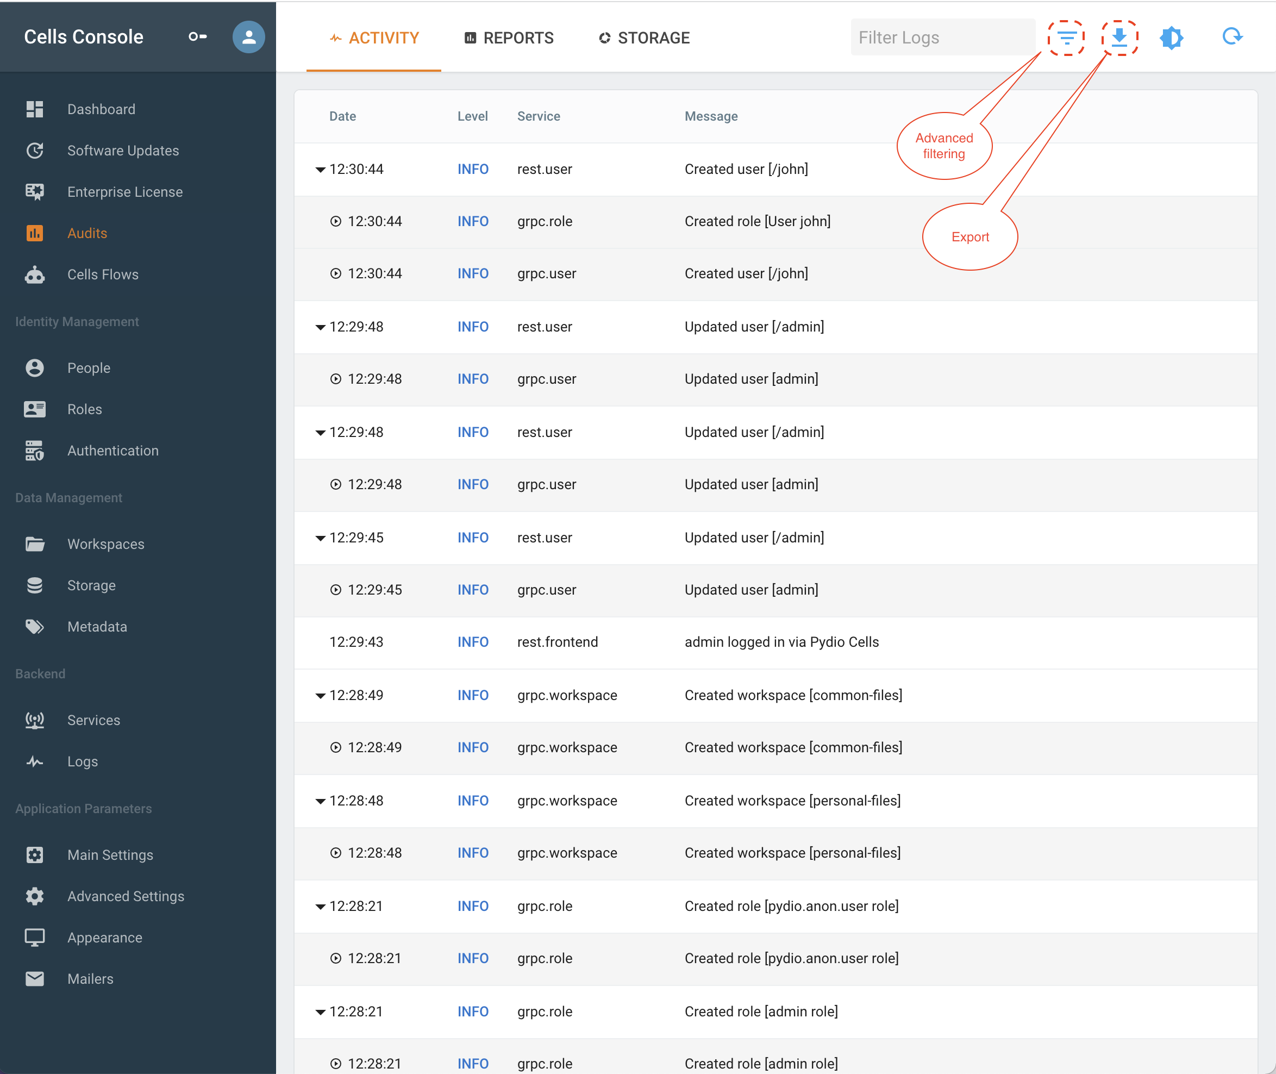Select 'admin logged in via Pydio Cells' message
The width and height of the screenshot is (1276, 1074).
pos(781,642)
